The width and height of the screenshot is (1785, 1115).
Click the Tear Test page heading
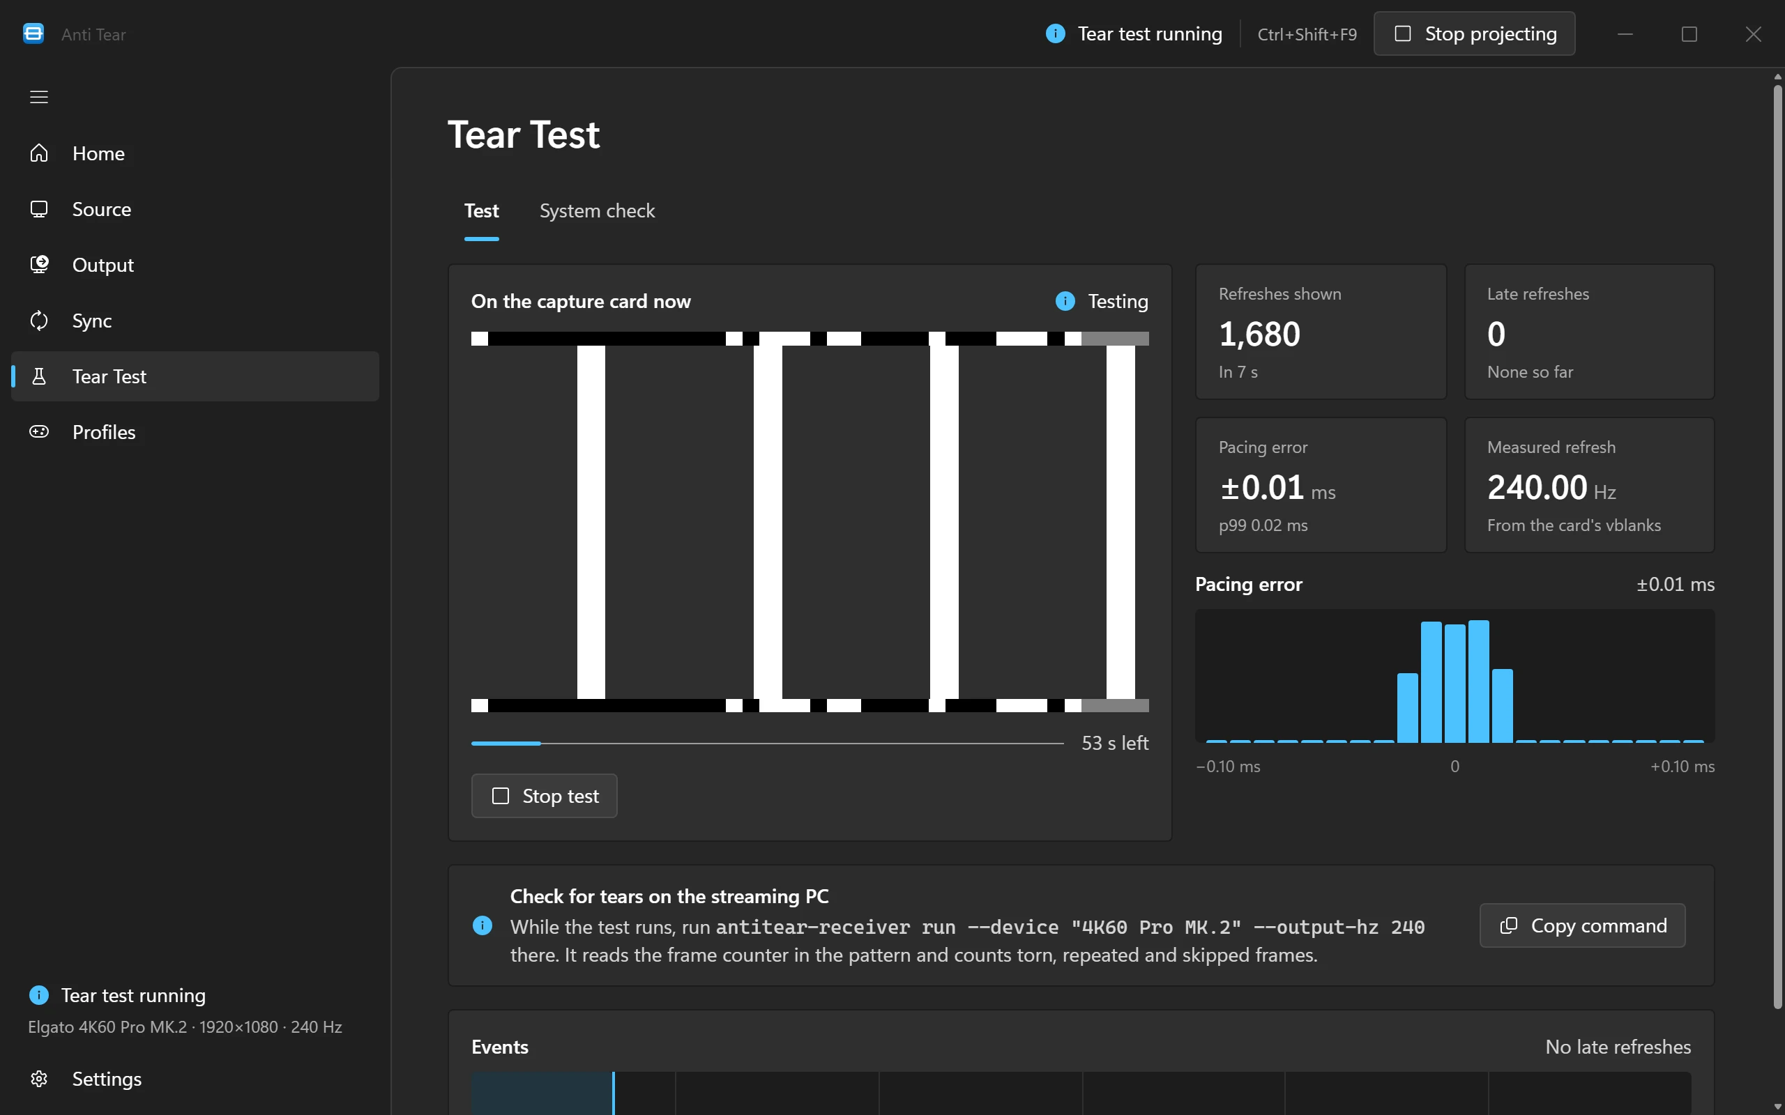coord(524,135)
